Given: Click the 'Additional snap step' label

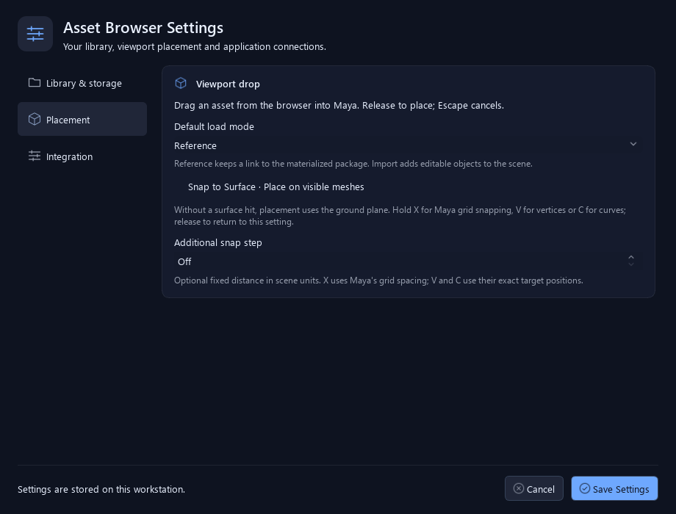Looking at the screenshot, I should tap(217, 242).
